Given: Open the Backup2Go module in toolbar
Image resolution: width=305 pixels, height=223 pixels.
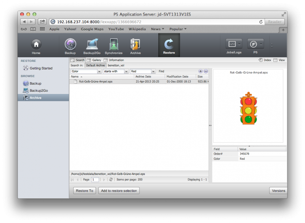Looking at the screenshot, I should [x=92, y=46].
